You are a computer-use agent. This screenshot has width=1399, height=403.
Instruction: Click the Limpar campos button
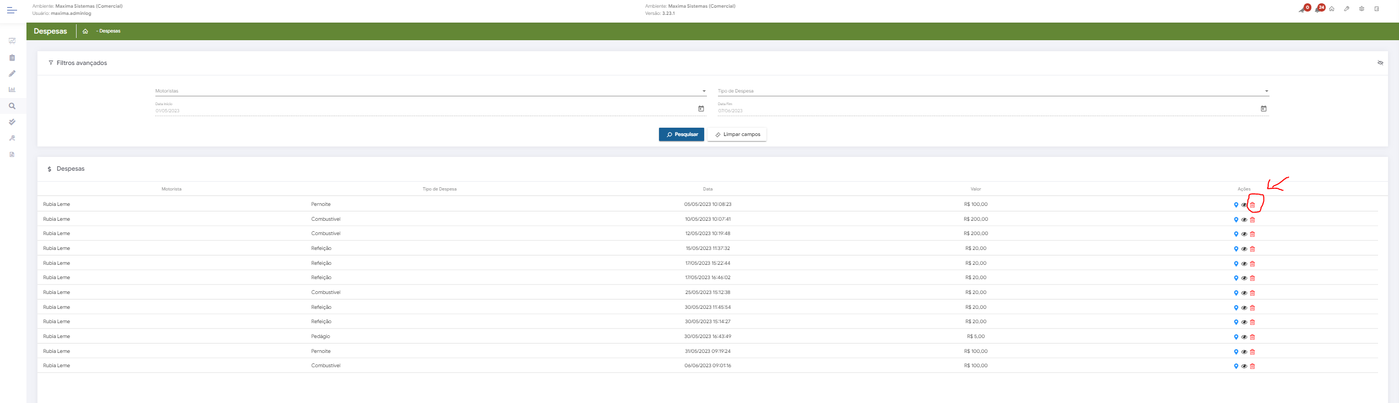[x=737, y=134]
